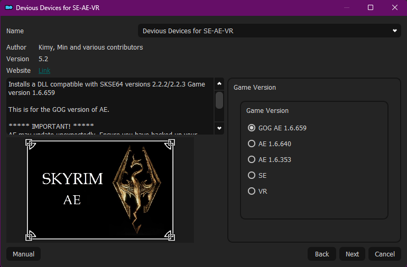Image resolution: width=407 pixels, height=267 pixels.
Task: Open the Website Link
Action: tap(44, 71)
